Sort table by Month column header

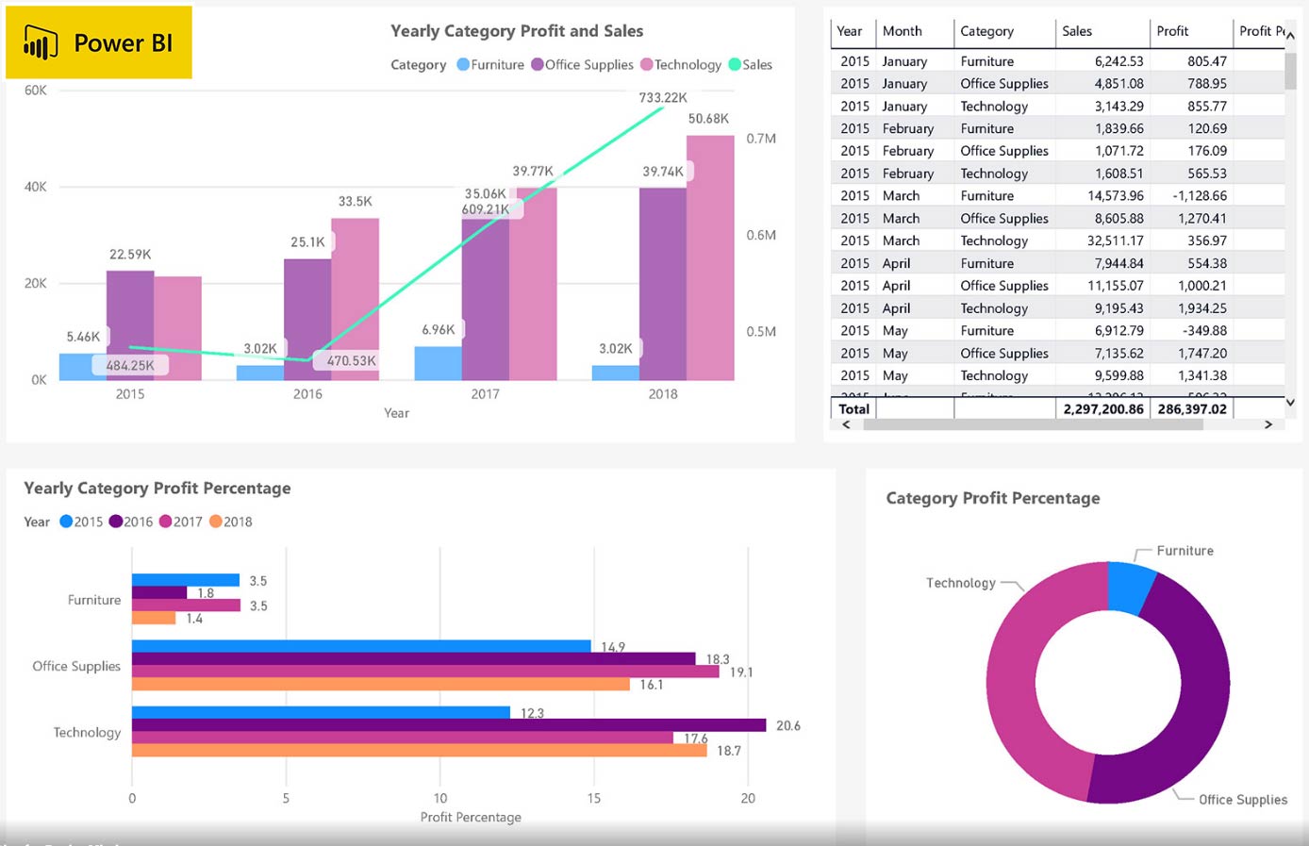[903, 31]
